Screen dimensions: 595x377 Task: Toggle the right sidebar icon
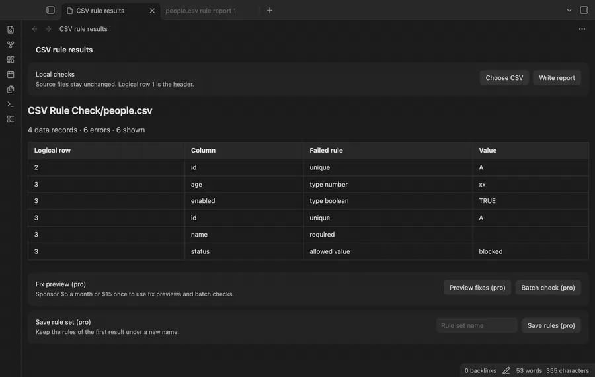coord(584,10)
